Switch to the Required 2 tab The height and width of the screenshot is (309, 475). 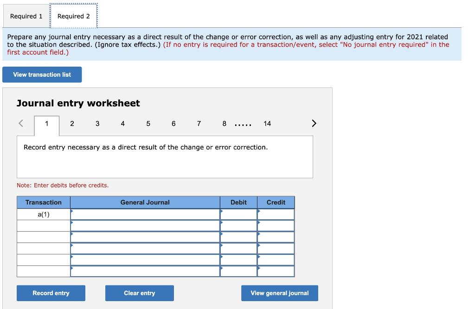pos(73,15)
